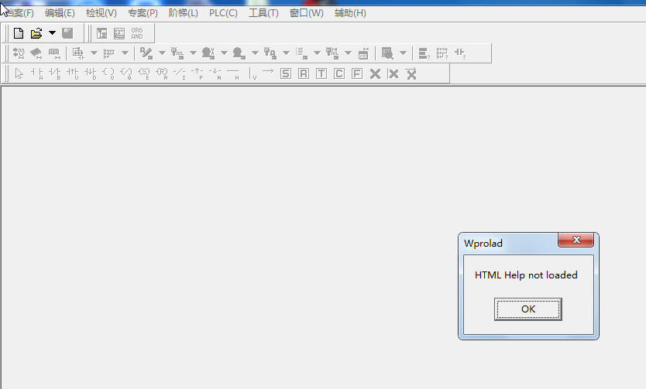Insert a normally open contact (A)
The image size is (646, 389).
[x=36, y=73]
